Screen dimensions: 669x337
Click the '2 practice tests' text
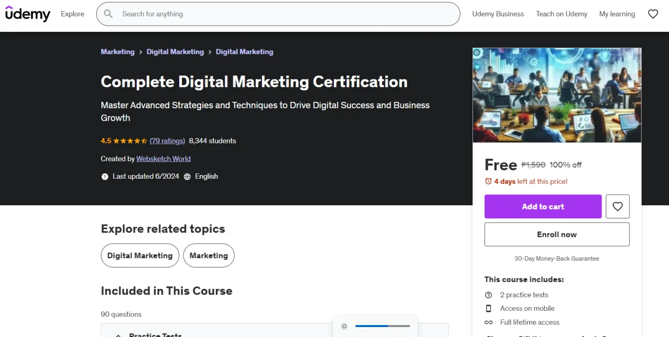coord(524,295)
